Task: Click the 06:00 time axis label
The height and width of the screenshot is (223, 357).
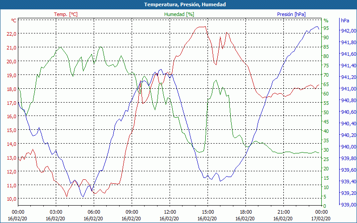Action: point(94,212)
